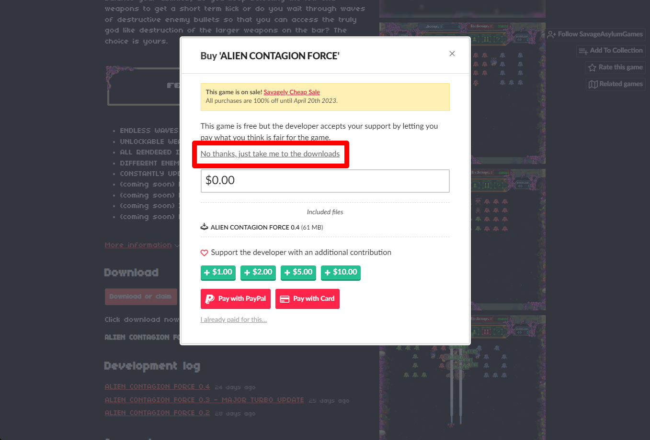Open Related games

pos(616,84)
